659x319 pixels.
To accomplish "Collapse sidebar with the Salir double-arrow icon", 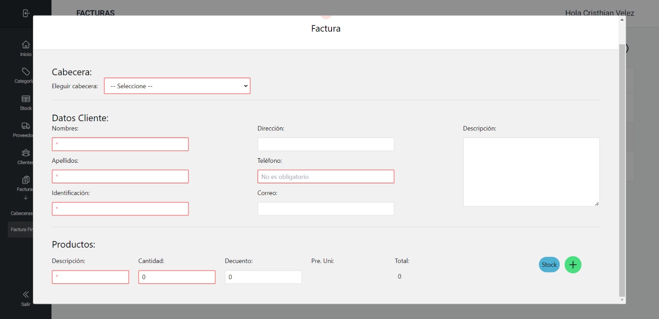I will [x=26, y=294].
